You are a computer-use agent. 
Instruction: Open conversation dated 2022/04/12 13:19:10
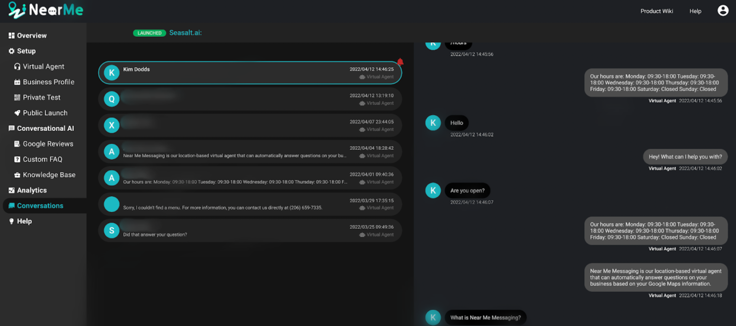[x=250, y=99]
